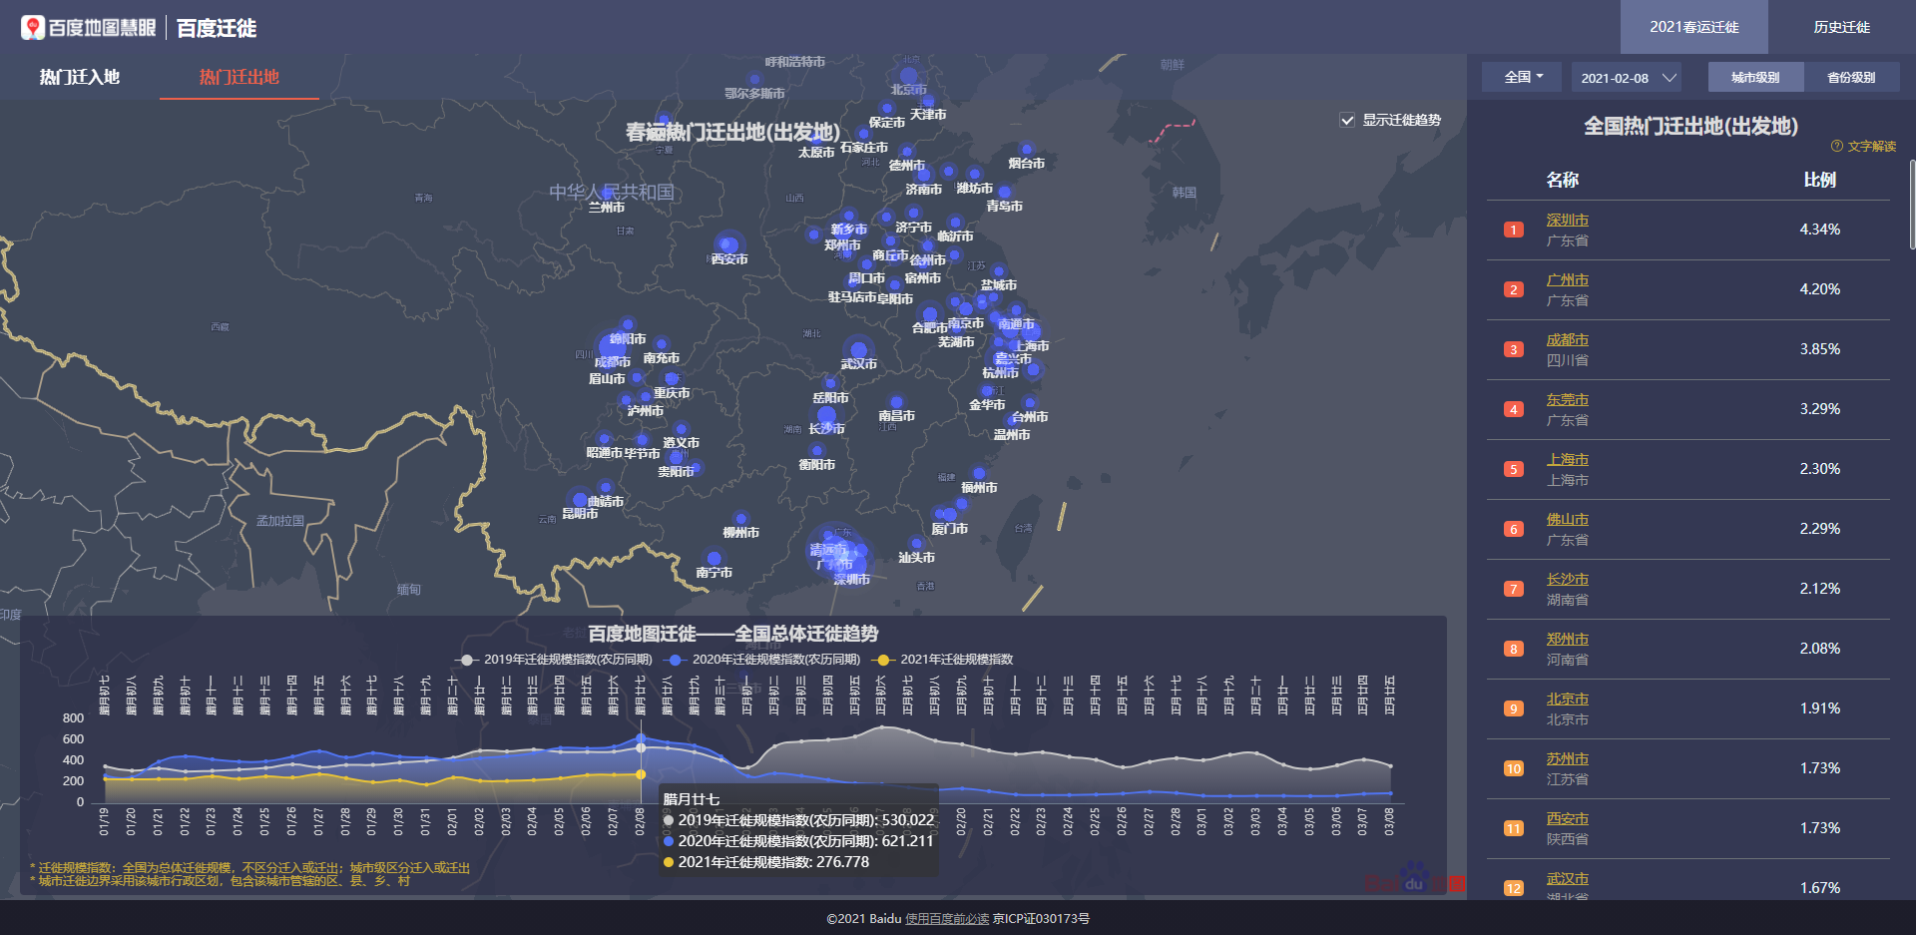The height and width of the screenshot is (935, 1916).
Task: Click rank badge 1 for 深圳市
Action: [1513, 230]
